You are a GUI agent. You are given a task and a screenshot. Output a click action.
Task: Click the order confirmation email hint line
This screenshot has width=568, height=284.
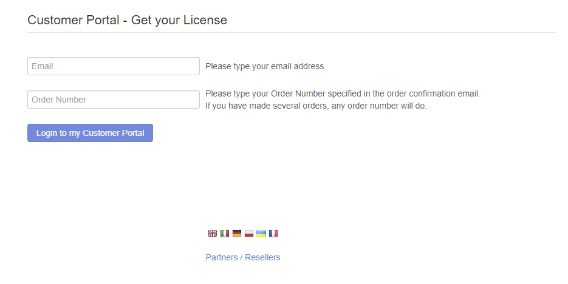(x=343, y=93)
